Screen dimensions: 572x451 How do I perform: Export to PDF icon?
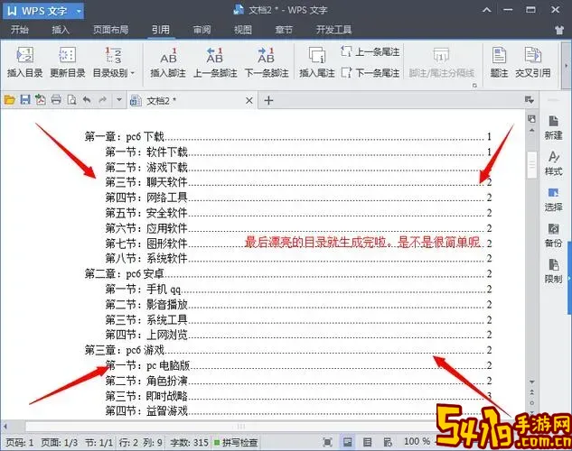(40, 100)
